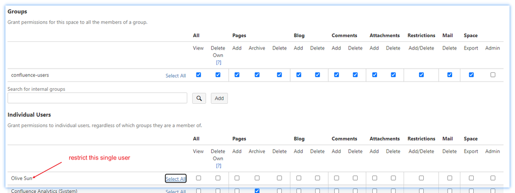Check Pages Add for Olive Sun
Screen dimensions: 515x193
point(237,178)
